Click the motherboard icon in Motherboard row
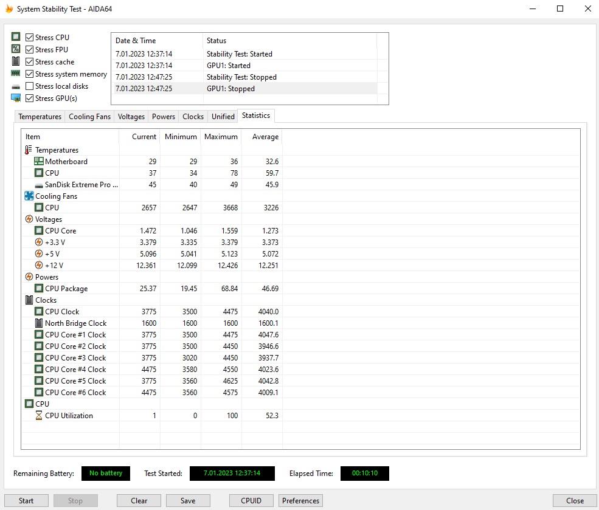 (38, 162)
